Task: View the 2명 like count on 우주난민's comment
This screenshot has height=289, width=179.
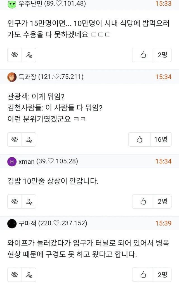Action: click(162, 55)
